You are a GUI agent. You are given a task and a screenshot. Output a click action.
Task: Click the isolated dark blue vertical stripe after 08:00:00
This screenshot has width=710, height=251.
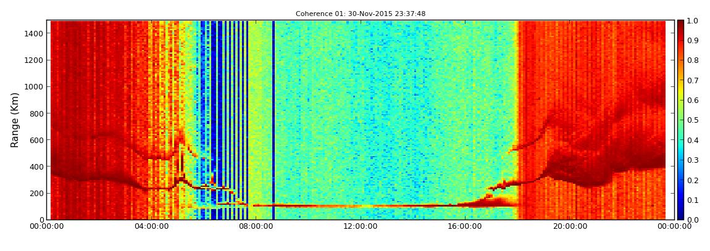274,120
